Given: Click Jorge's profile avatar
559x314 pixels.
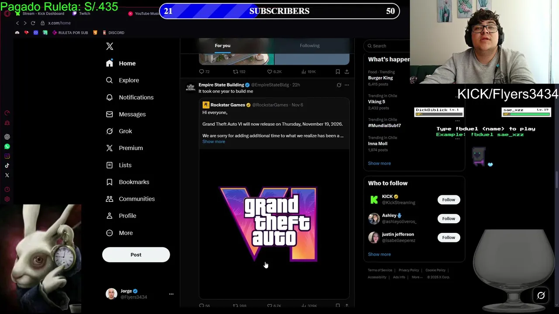Looking at the screenshot, I should 111,294.
